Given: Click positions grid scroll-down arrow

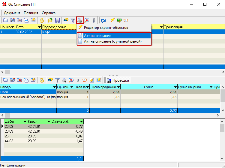Looking at the screenshot, I should (x=223, y=110).
